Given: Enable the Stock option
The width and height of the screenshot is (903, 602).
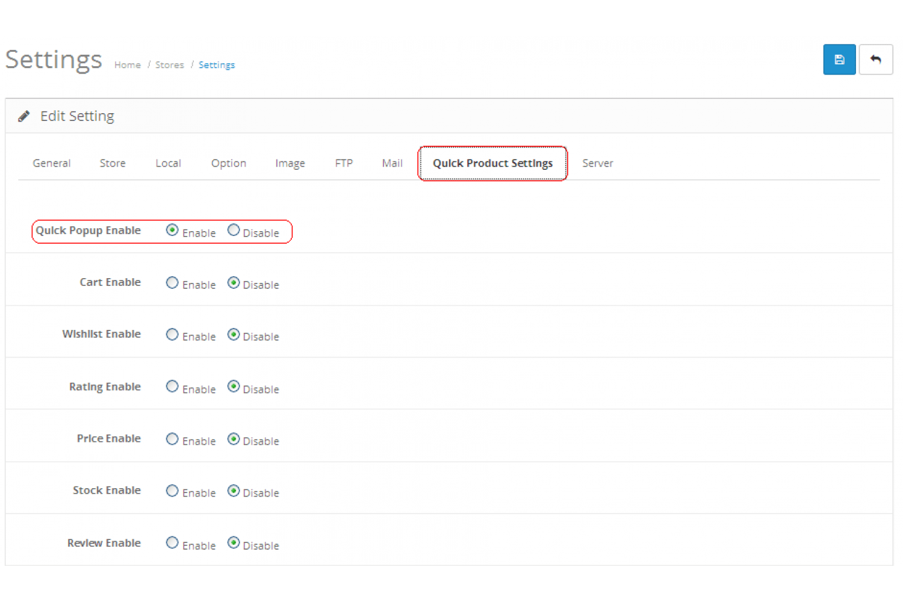Looking at the screenshot, I should coord(172,491).
